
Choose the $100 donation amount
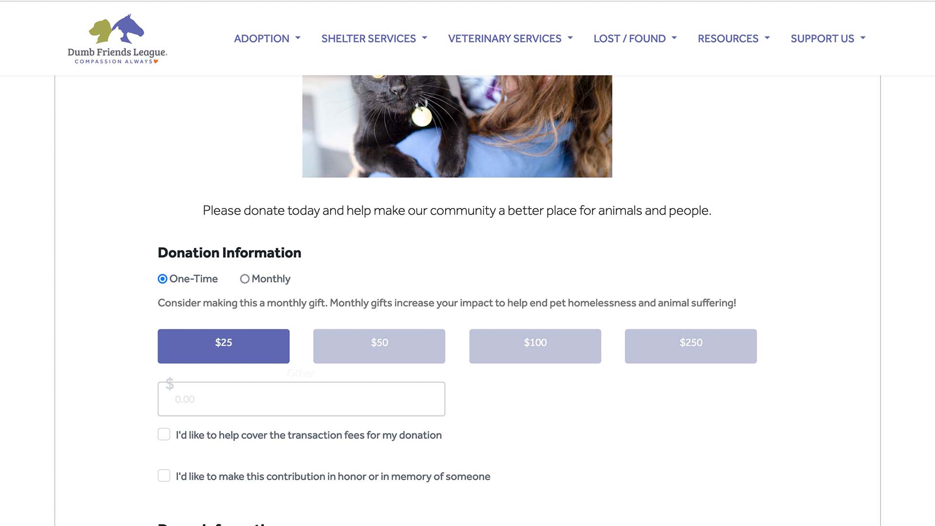[535, 346]
